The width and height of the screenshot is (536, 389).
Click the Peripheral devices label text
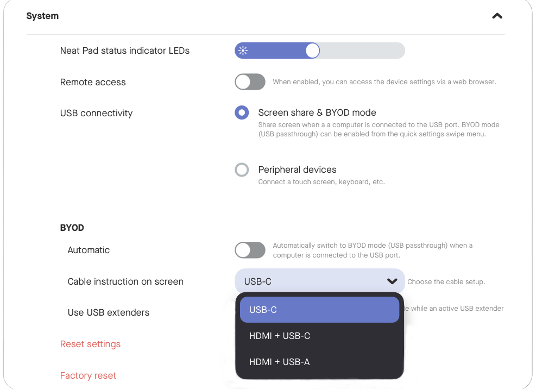point(297,170)
